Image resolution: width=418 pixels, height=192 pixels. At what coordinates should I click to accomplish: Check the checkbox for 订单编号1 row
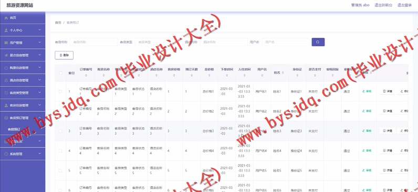click(x=60, y=91)
